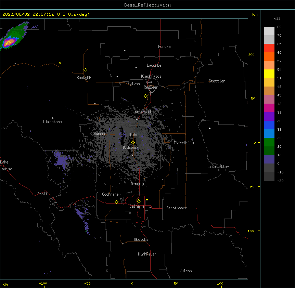Select the yellow V marker northwest of RockyMH

pos(60,63)
